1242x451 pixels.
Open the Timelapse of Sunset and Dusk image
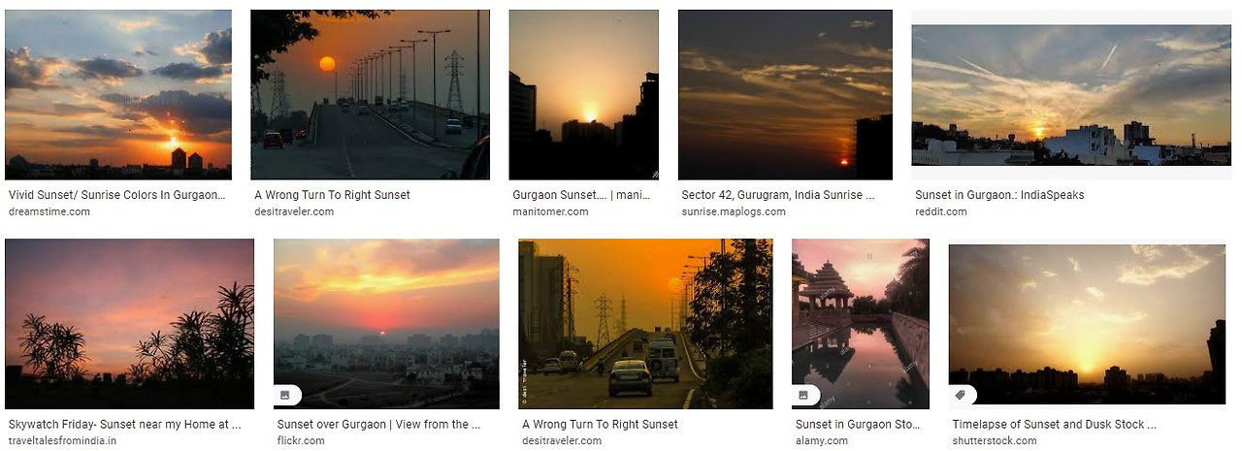click(x=1087, y=324)
